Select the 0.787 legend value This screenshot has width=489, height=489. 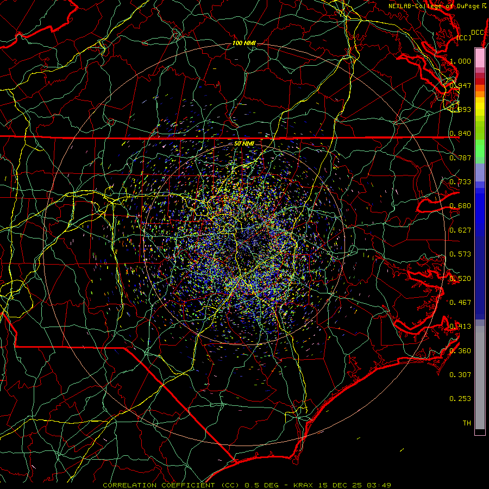pos(460,158)
